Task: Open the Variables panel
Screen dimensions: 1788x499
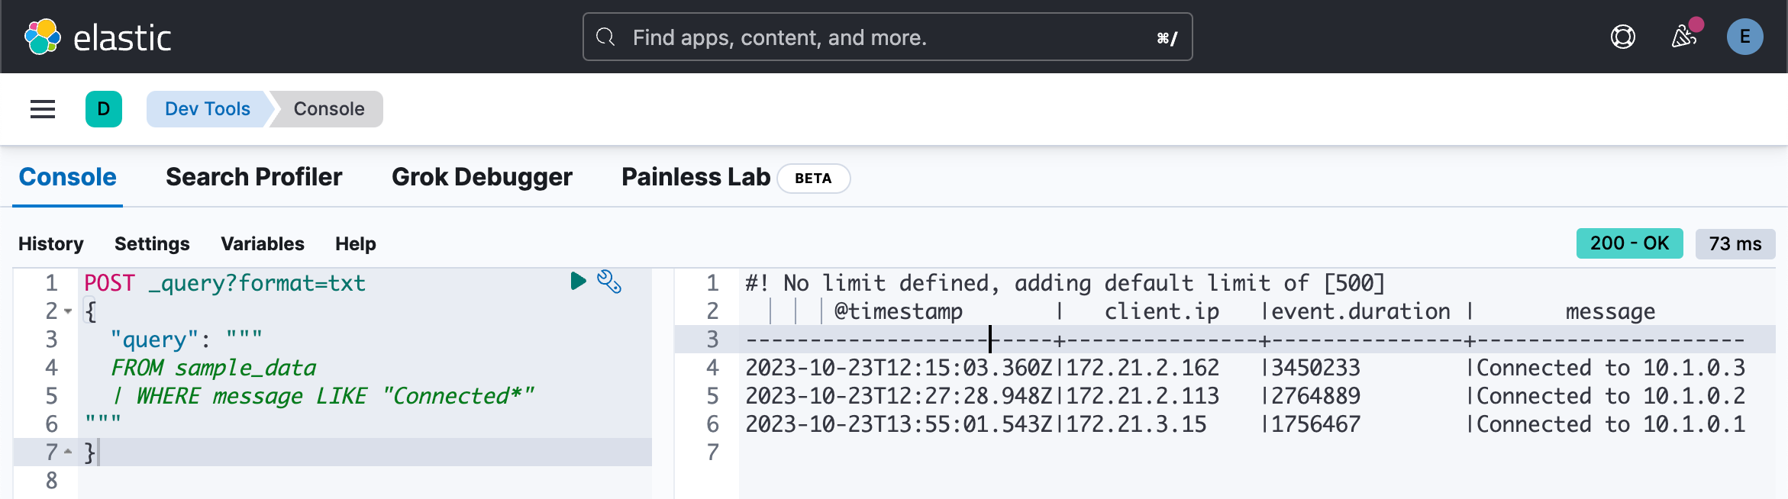Action: [x=263, y=244]
